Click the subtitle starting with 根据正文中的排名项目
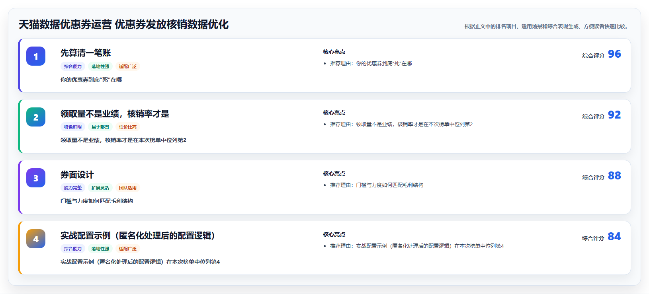Screen dimensions: 649x294 [x=547, y=26]
